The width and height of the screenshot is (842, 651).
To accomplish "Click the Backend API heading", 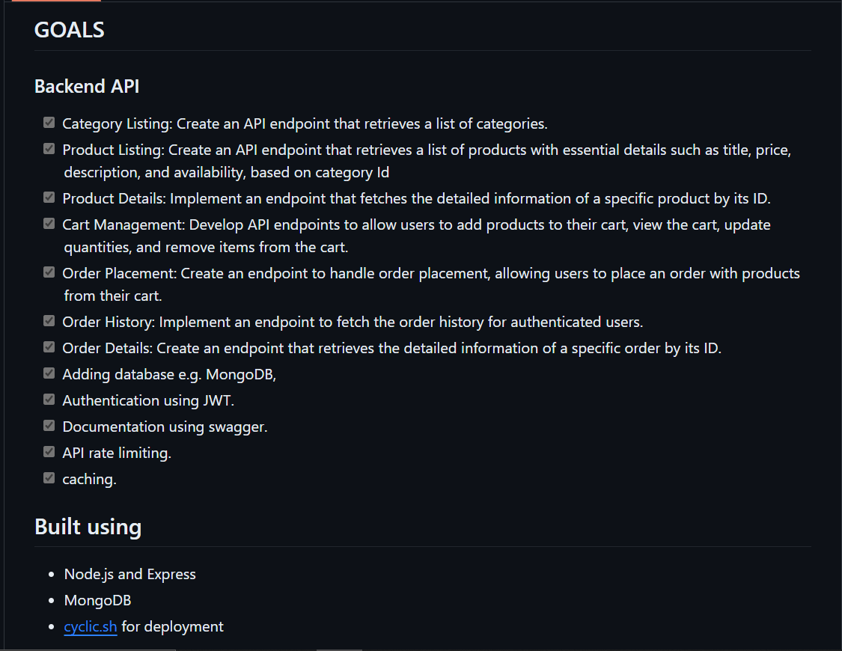I will click(87, 86).
